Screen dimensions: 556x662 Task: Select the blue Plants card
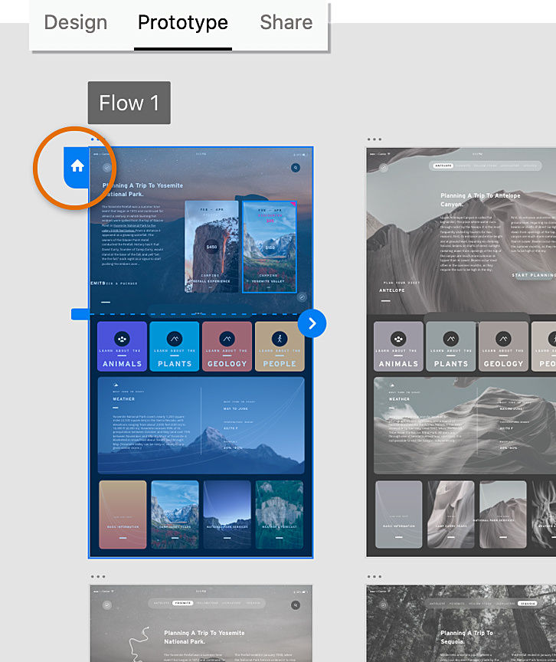tap(174, 346)
